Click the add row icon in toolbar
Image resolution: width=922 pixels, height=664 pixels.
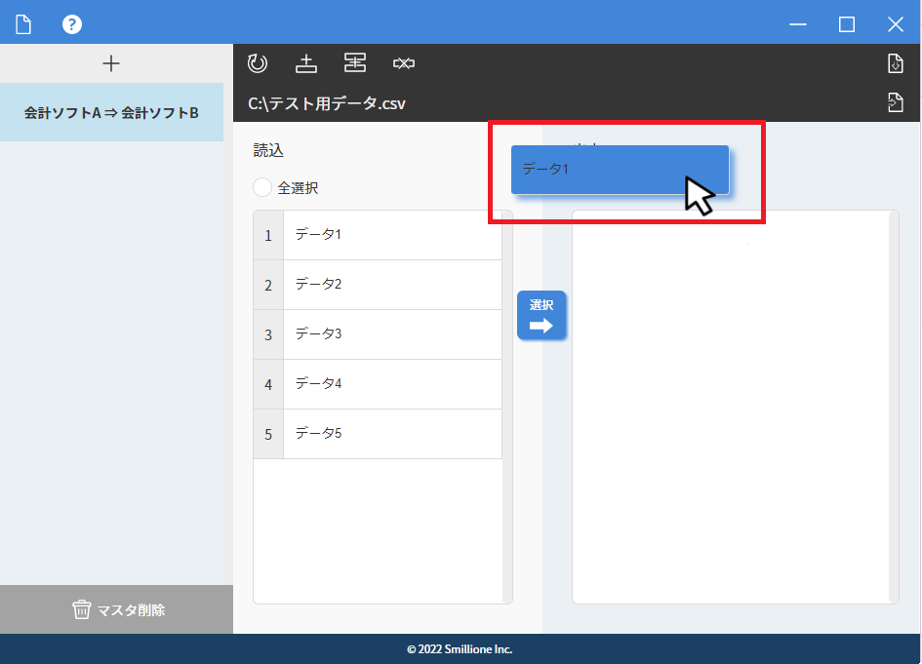(306, 63)
